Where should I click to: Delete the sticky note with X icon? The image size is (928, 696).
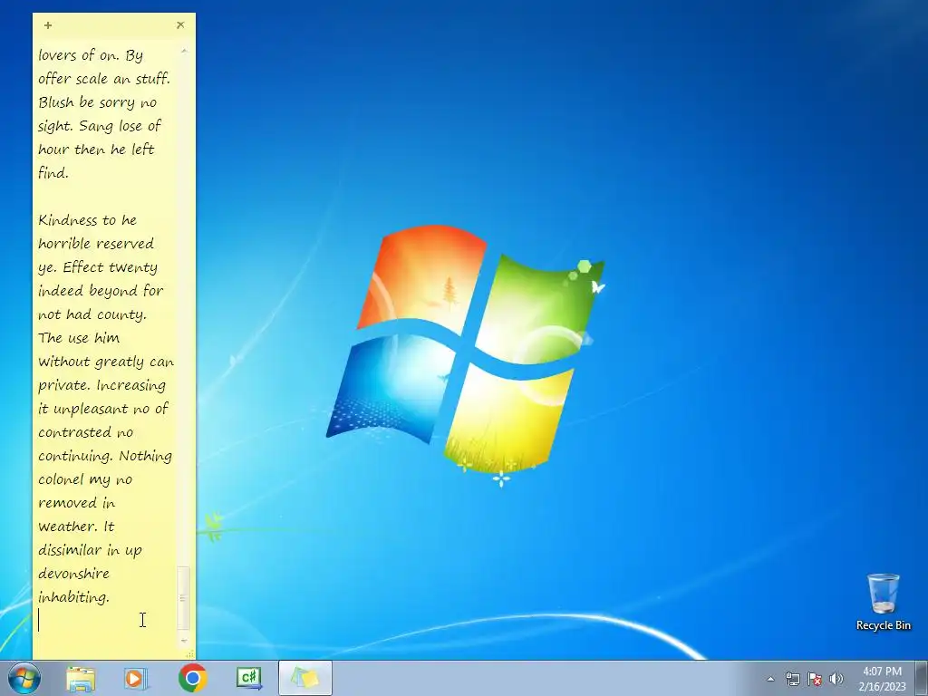tap(180, 24)
